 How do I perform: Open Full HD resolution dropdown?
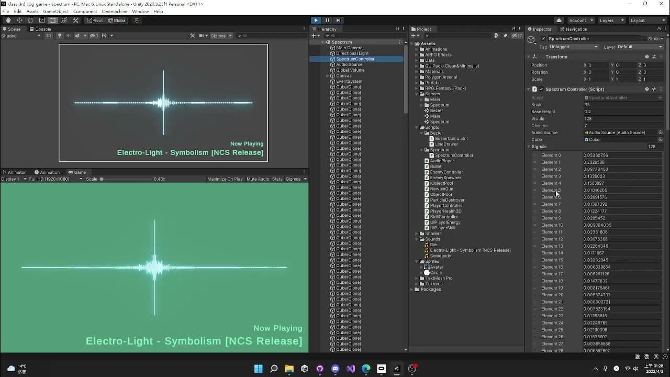point(55,179)
